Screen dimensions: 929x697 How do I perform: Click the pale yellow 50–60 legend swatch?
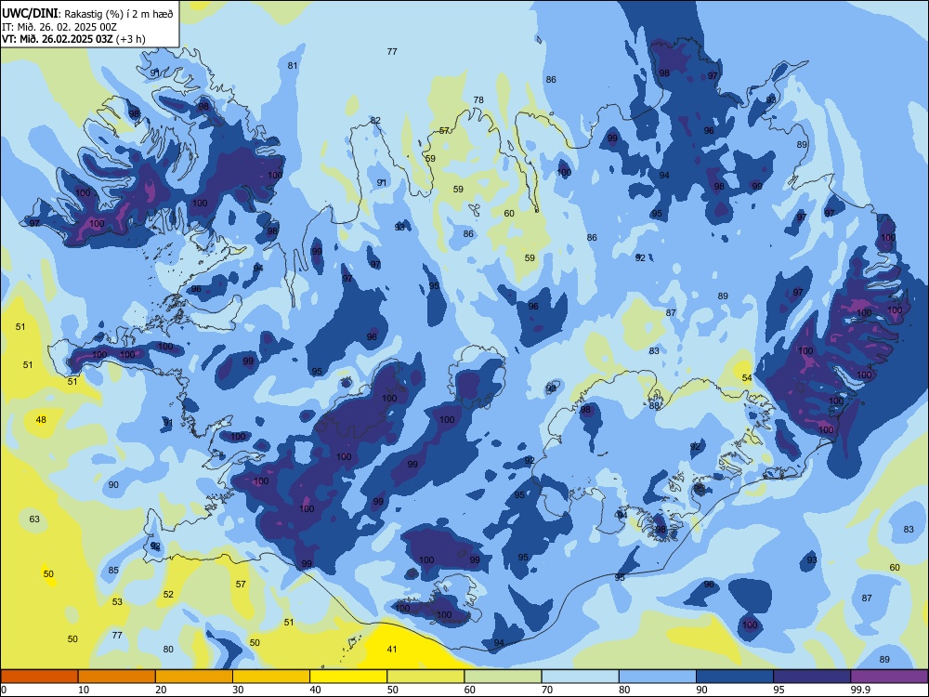coord(426,677)
